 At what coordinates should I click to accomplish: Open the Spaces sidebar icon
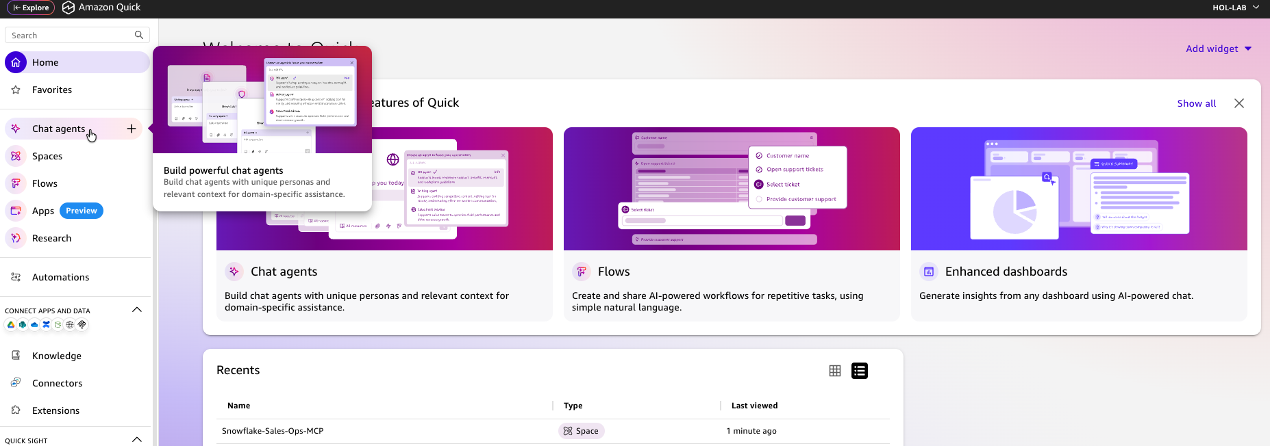(x=16, y=156)
